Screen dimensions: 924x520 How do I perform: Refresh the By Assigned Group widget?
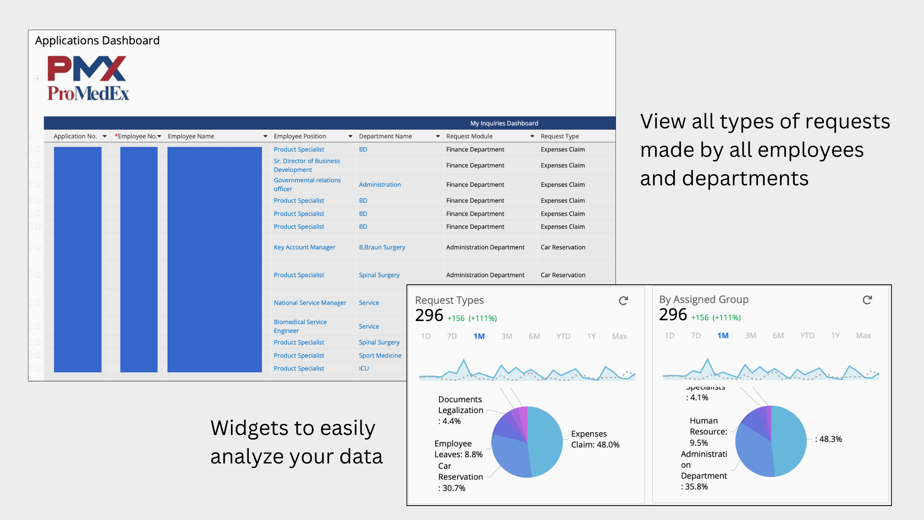tap(867, 300)
